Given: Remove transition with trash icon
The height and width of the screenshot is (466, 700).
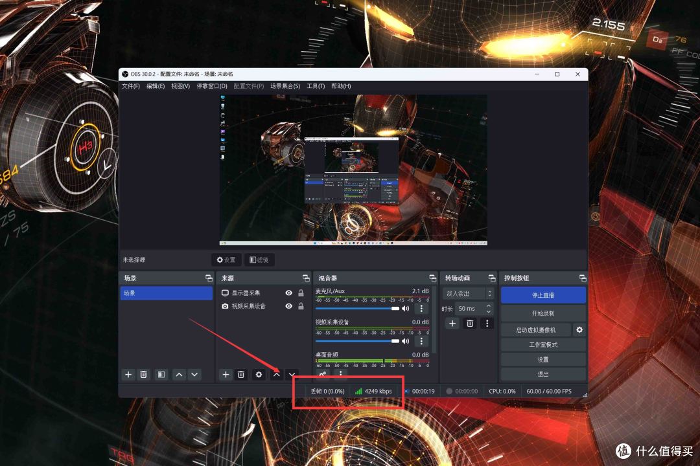Looking at the screenshot, I should (x=470, y=324).
